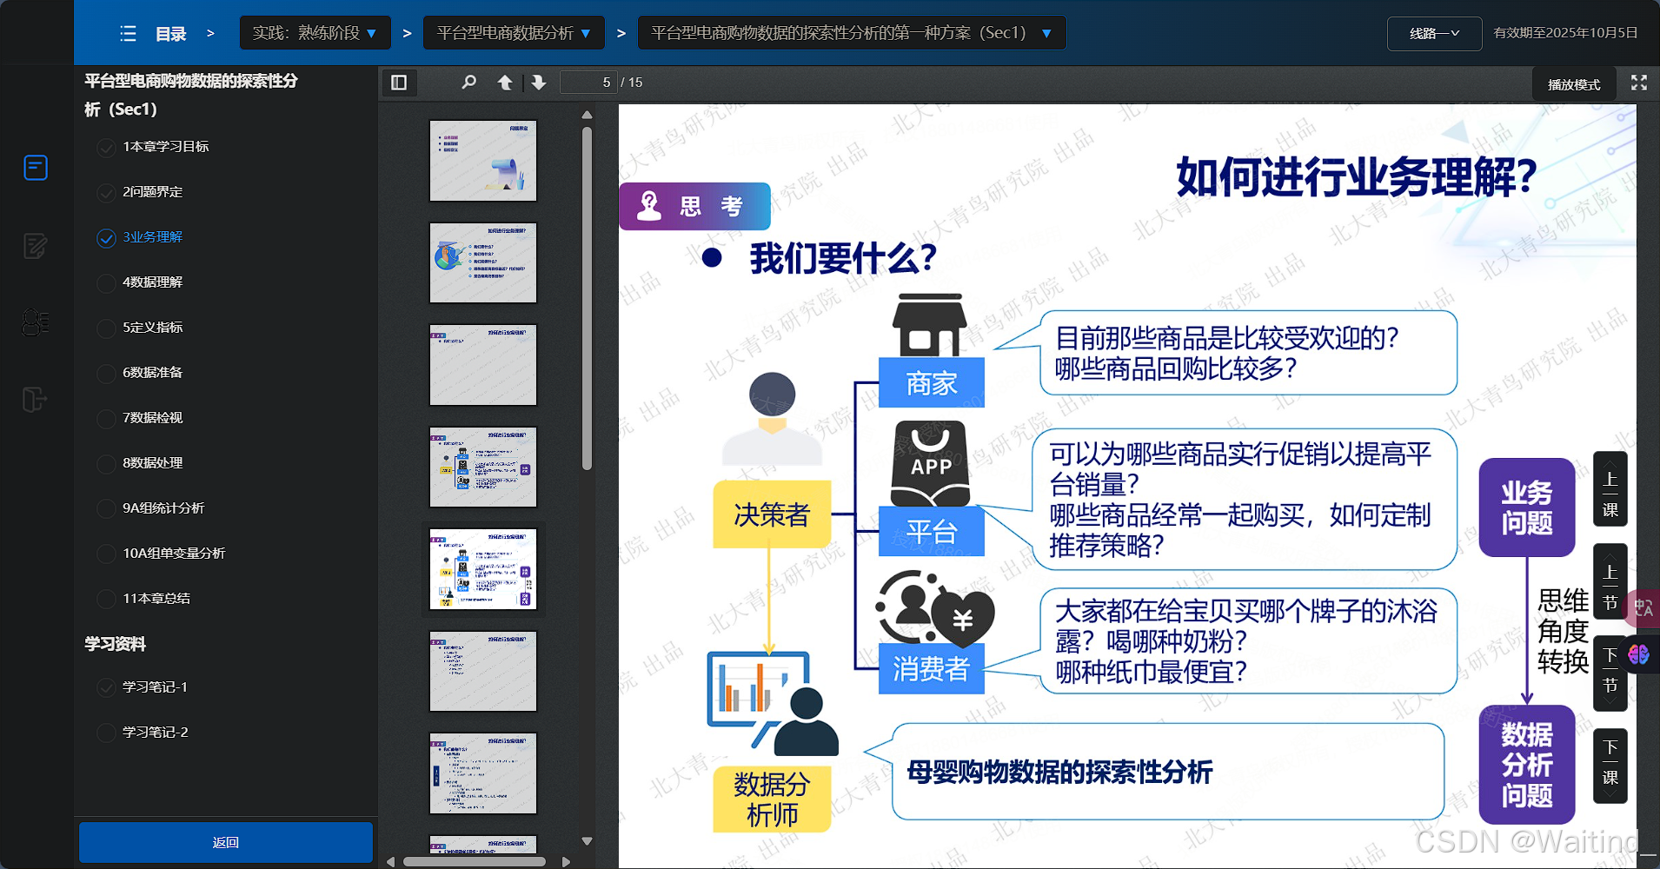Toggle checked circle for 3业务理解
Image resolution: width=1660 pixels, height=869 pixels.
click(x=106, y=237)
